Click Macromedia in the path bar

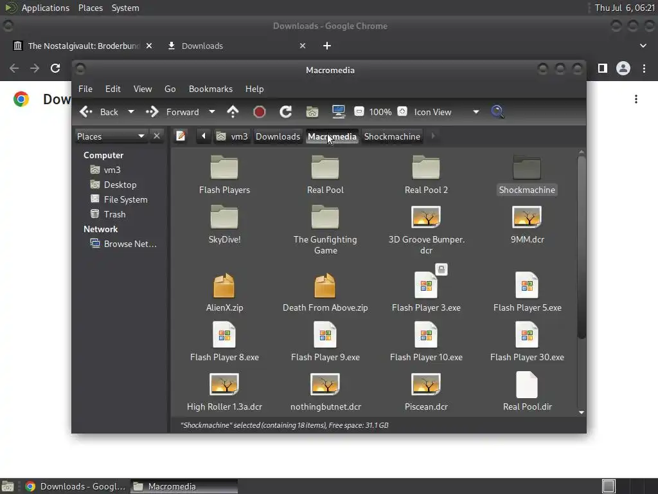[x=332, y=136]
